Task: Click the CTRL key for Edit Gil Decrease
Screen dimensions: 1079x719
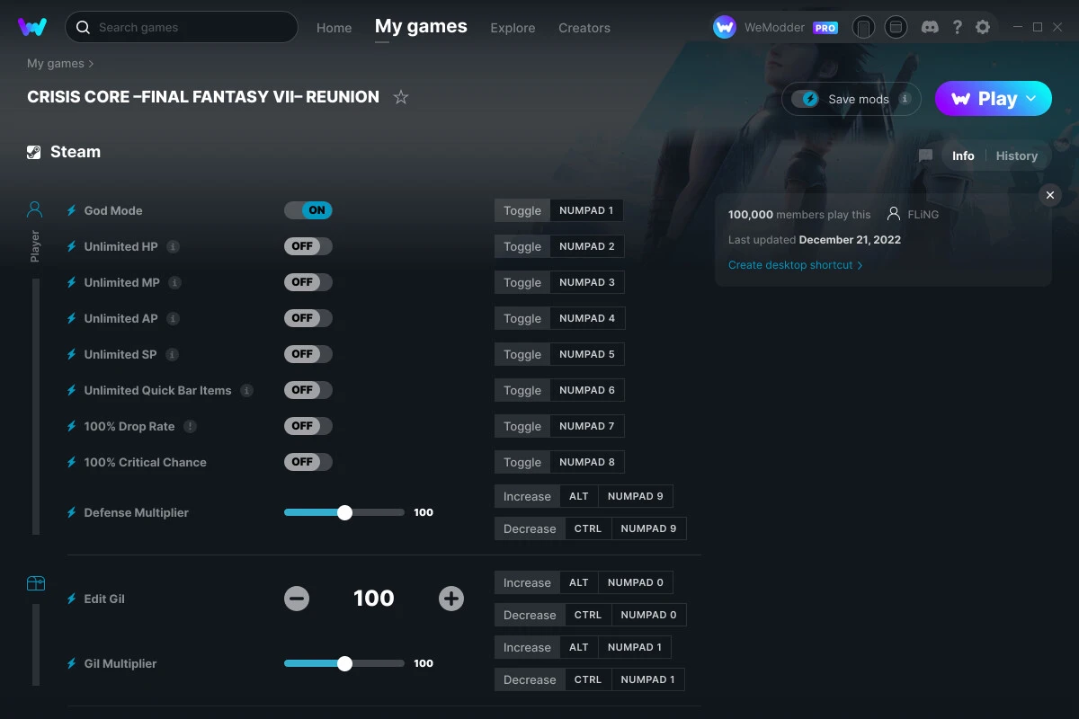Action: coord(588,615)
